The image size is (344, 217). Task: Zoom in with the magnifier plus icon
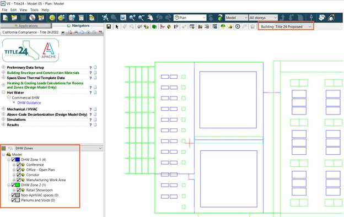click(x=132, y=18)
